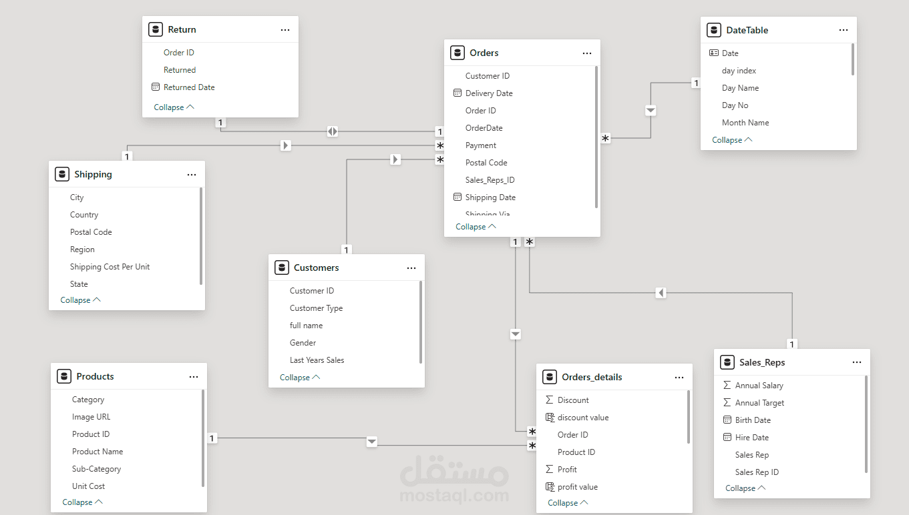The height and width of the screenshot is (515, 909).
Task: Click calendar icon beside Birth Date
Action: (x=727, y=420)
